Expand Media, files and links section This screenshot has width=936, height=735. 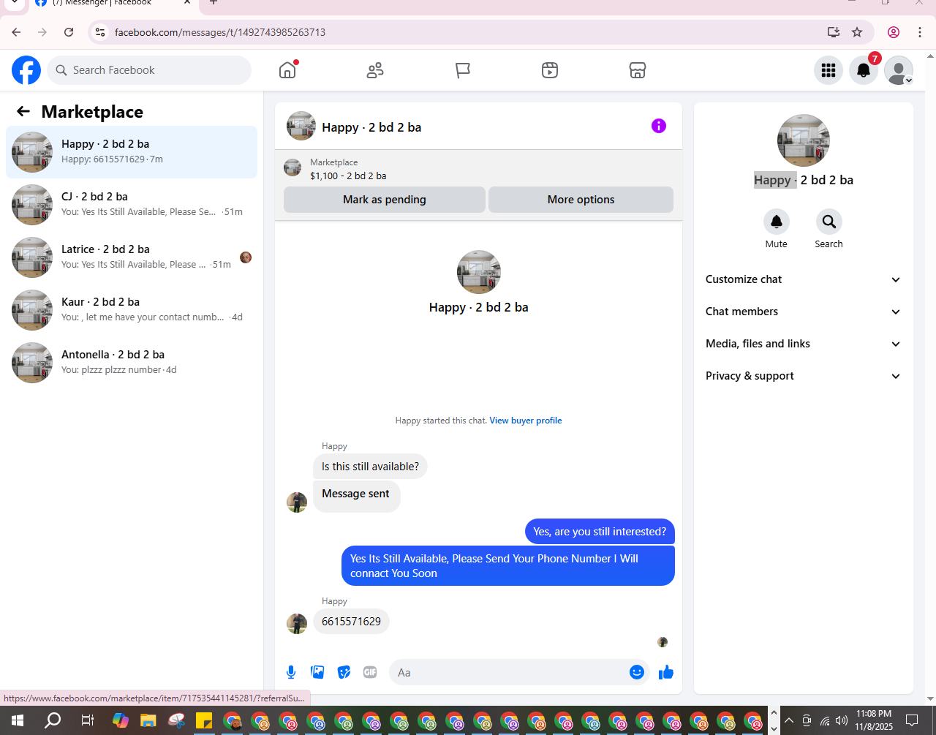coord(804,344)
